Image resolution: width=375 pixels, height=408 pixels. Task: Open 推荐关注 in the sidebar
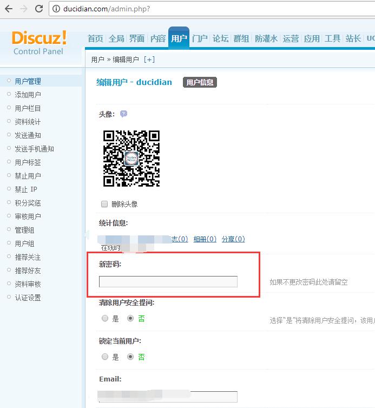pyautogui.click(x=28, y=257)
